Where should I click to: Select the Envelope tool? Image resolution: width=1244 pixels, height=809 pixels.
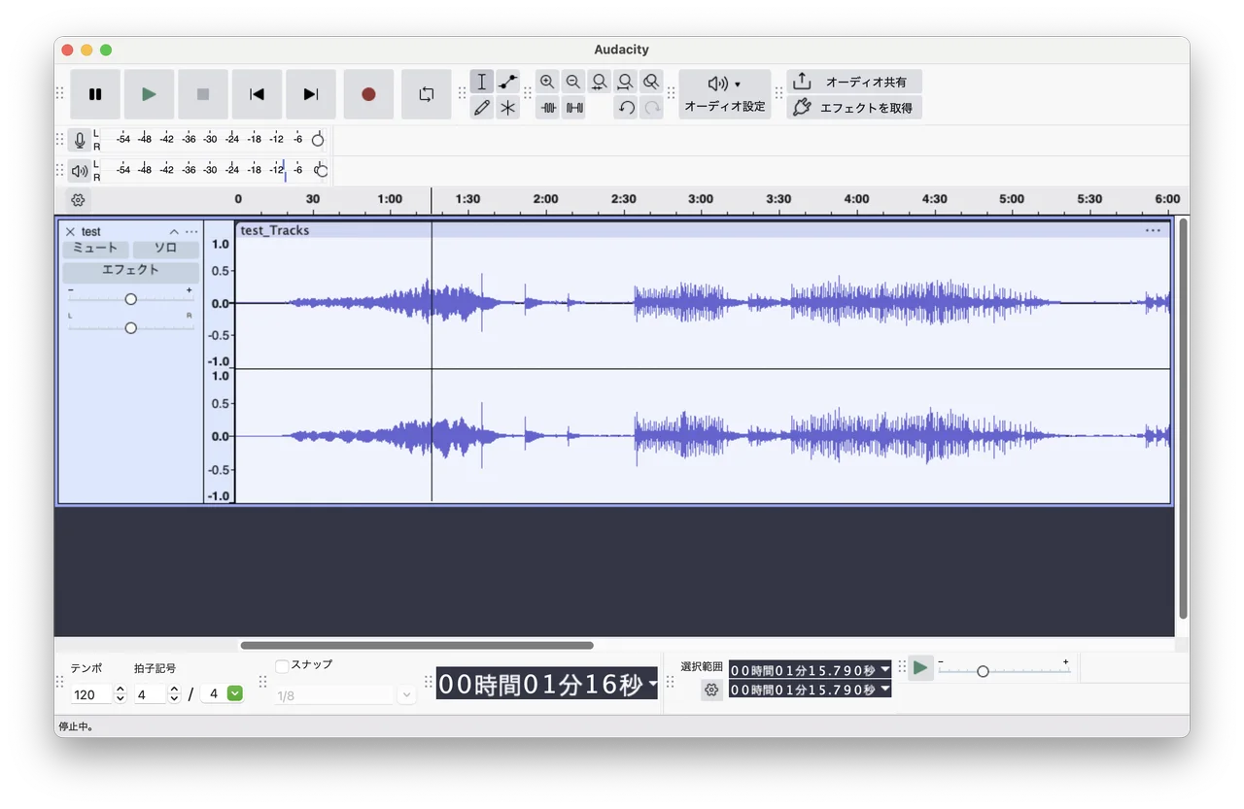(507, 82)
